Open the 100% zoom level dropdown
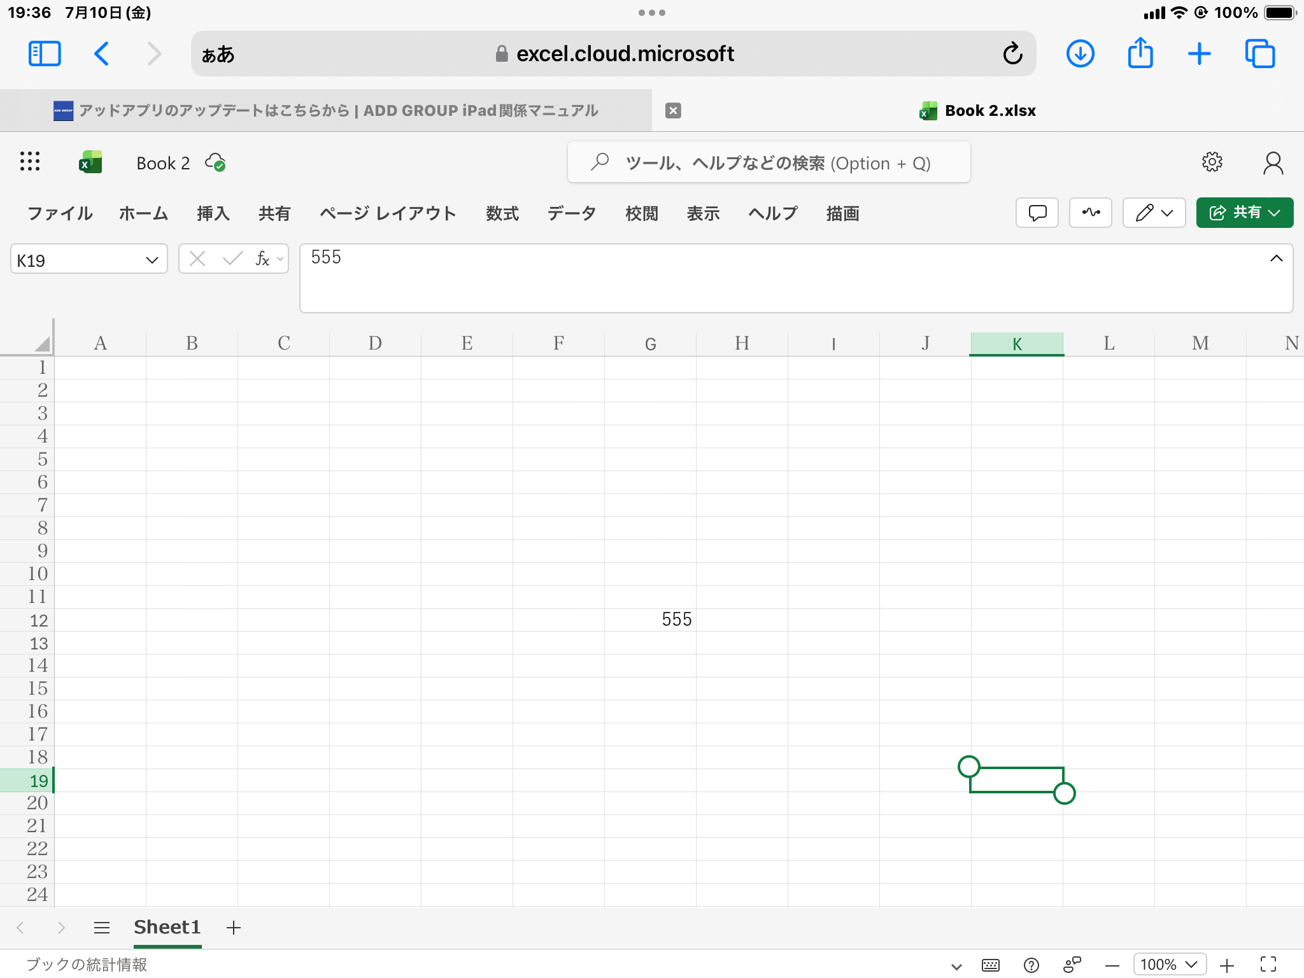1304x978 pixels. (x=1169, y=965)
